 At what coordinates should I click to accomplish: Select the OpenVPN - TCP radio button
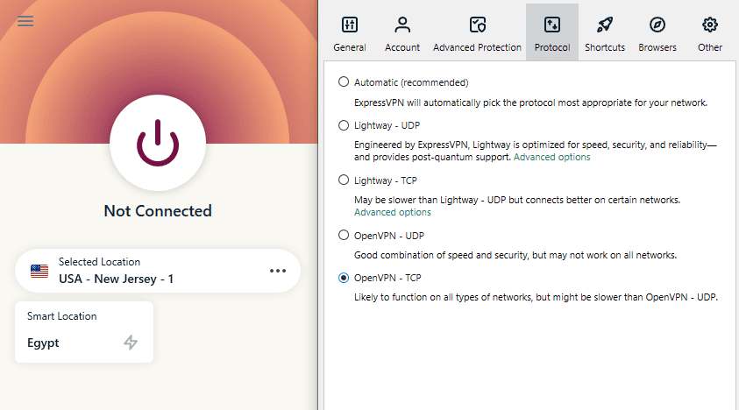tap(344, 278)
